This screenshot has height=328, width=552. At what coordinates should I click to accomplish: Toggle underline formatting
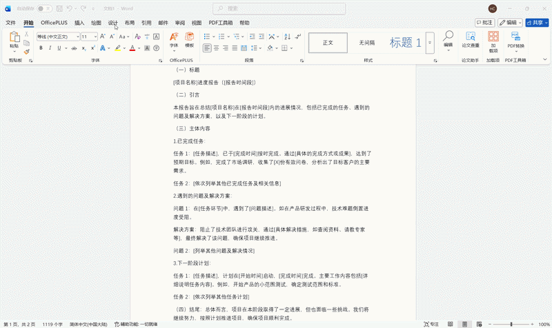pyautogui.click(x=59, y=48)
